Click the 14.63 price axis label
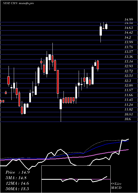 (x=129, y=28)
